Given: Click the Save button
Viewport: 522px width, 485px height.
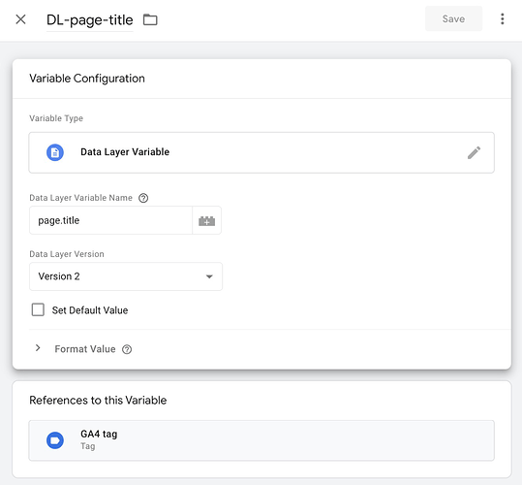Looking at the screenshot, I should click(x=453, y=18).
